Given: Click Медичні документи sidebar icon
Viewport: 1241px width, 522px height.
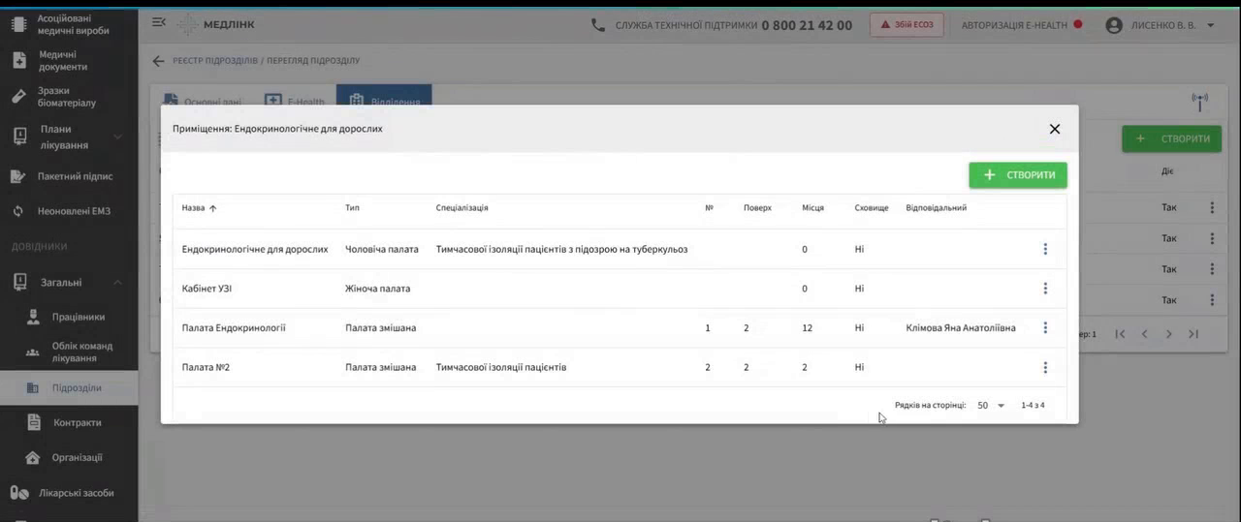Looking at the screenshot, I should (18, 61).
